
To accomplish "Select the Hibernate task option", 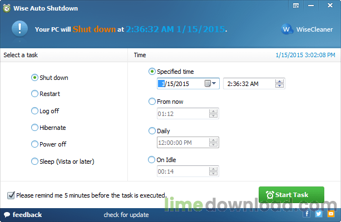I will 48,128.
